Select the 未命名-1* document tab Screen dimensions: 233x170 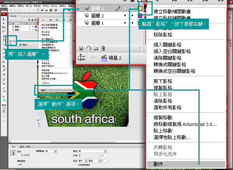pos(14,16)
